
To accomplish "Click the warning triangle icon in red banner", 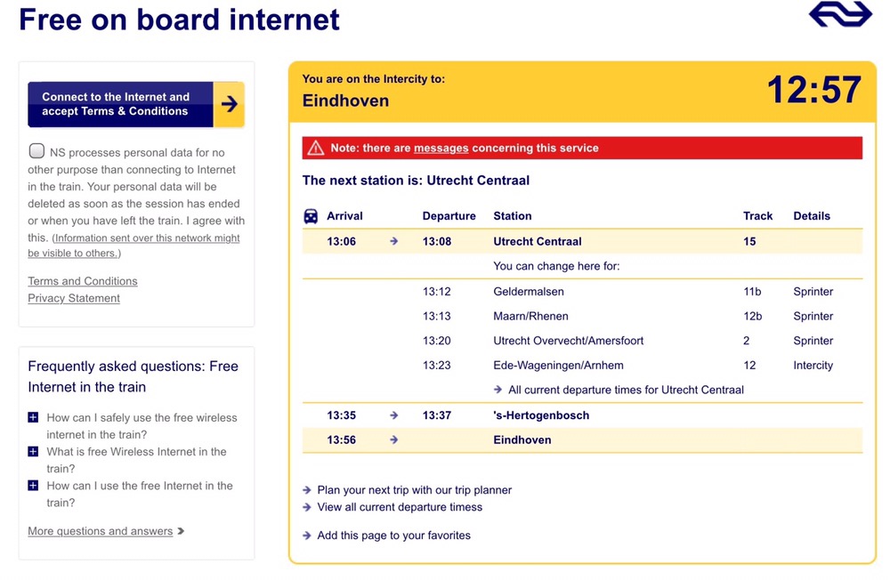I will [315, 149].
